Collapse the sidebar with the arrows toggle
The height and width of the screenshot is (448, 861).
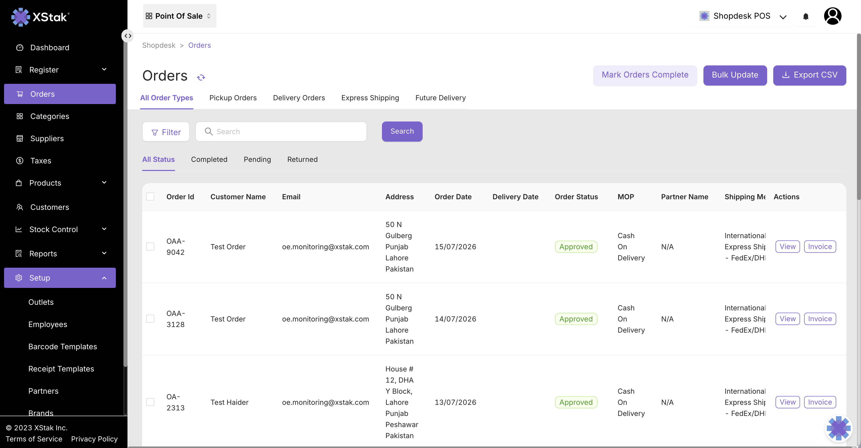coord(128,36)
